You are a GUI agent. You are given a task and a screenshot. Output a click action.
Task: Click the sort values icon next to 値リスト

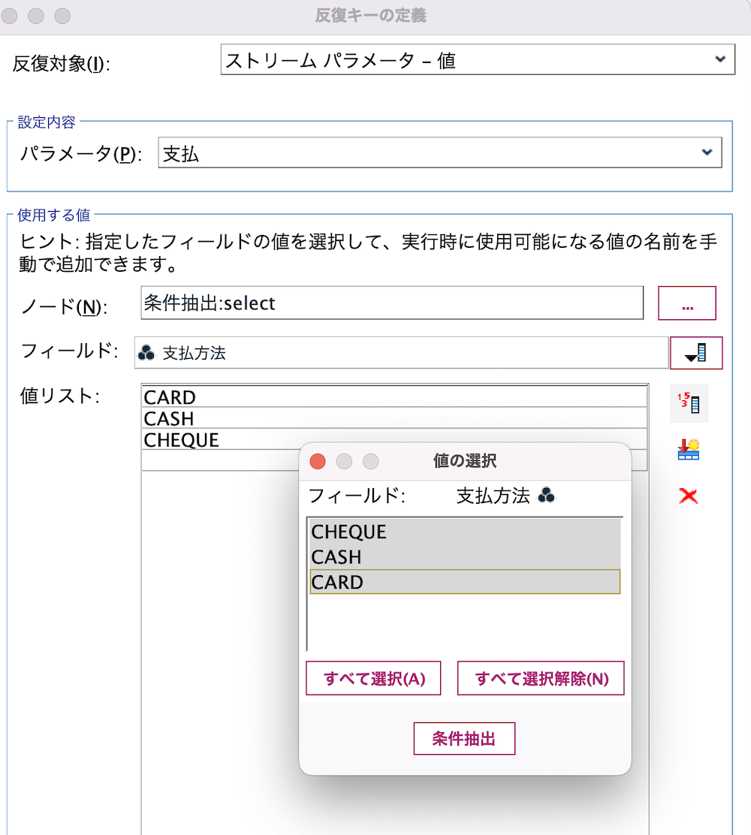pos(688,403)
